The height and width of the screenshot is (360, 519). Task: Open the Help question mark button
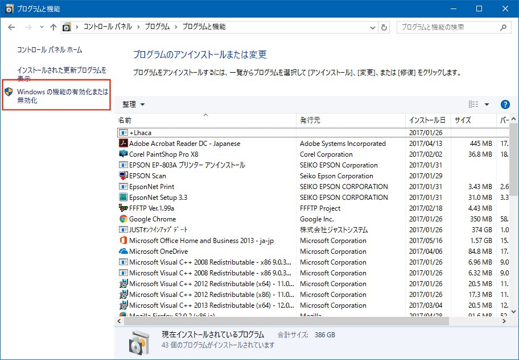click(x=505, y=104)
